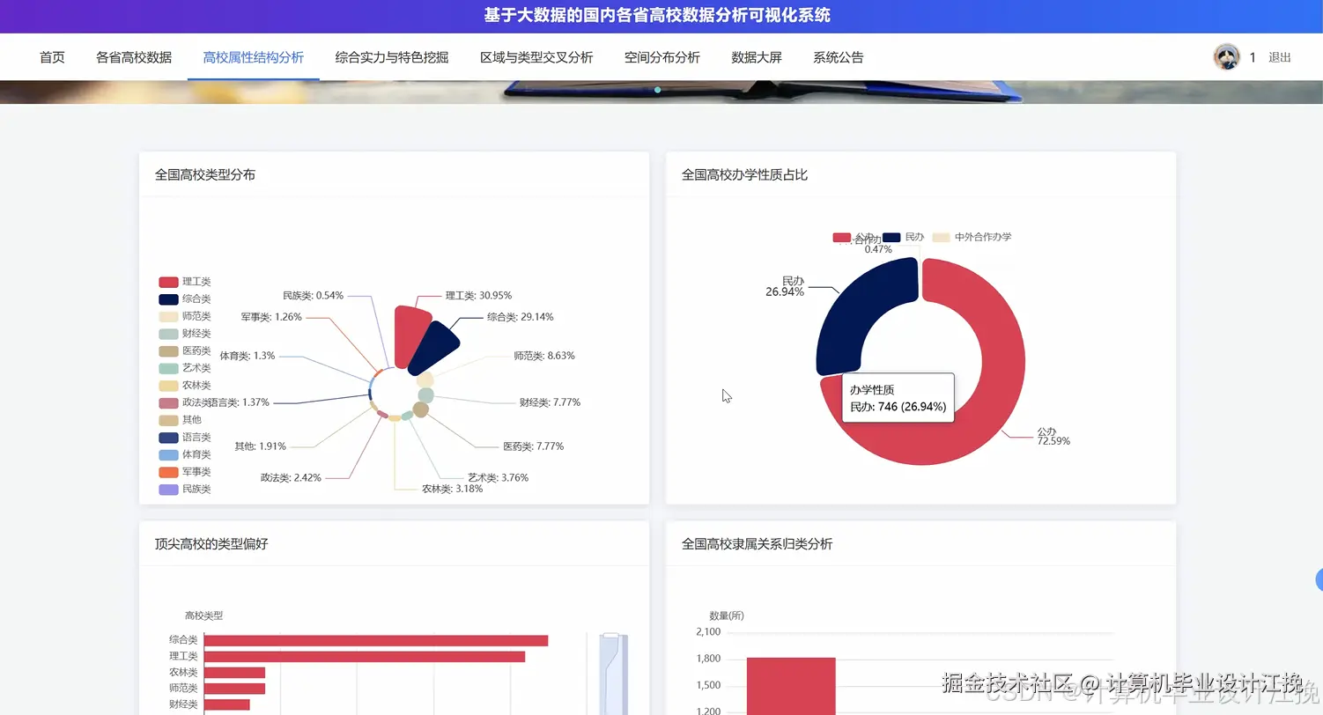Click the 全国高校隶属关系归类分析 title
Image resolution: width=1323 pixels, height=715 pixels.
pyautogui.click(x=757, y=544)
